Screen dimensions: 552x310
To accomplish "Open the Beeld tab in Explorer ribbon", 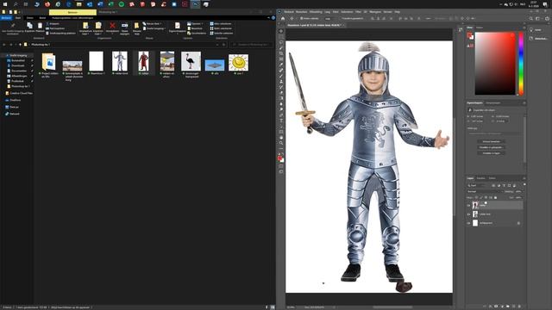I will (x=42, y=17).
